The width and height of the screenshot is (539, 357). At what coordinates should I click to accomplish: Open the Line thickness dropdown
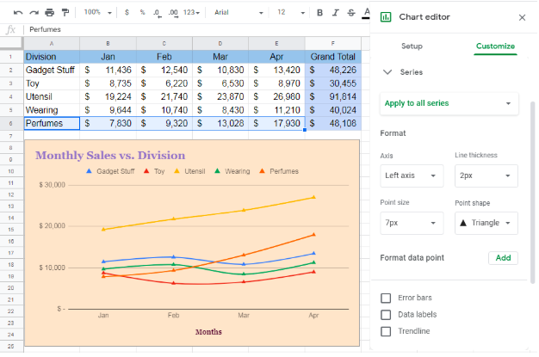(x=486, y=175)
